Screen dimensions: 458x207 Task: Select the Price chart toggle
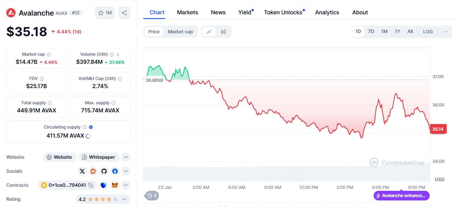[x=154, y=32]
